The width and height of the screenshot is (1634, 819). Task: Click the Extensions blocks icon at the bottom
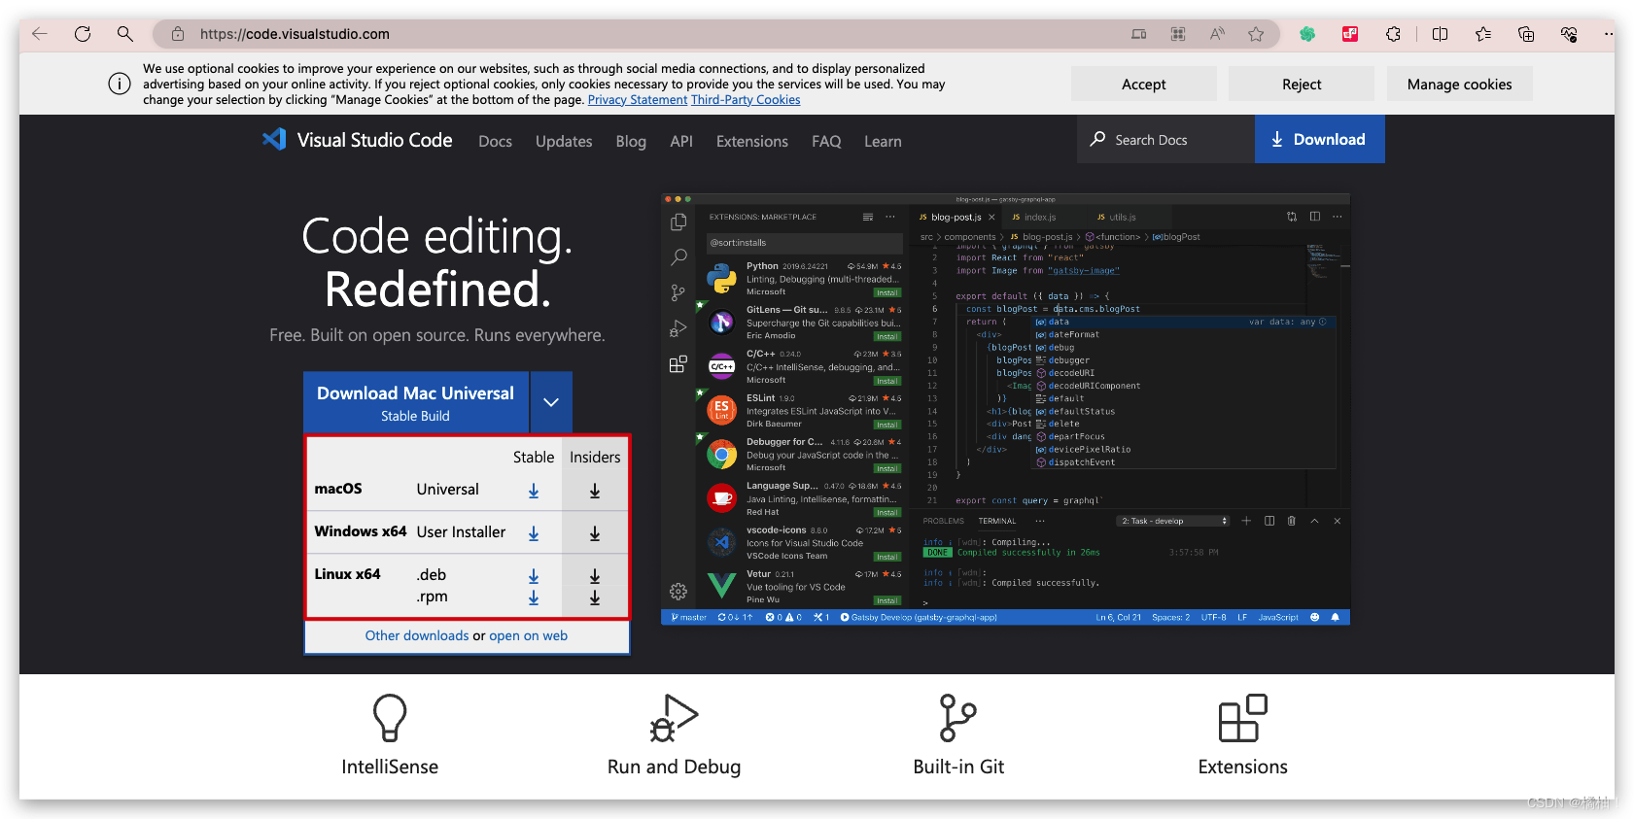1242,719
